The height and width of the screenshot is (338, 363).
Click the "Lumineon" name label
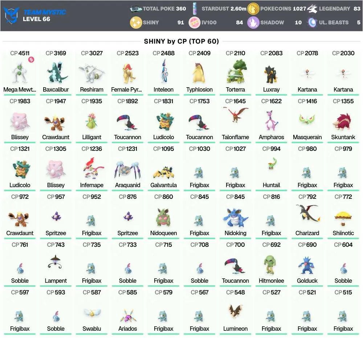[236, 329]
